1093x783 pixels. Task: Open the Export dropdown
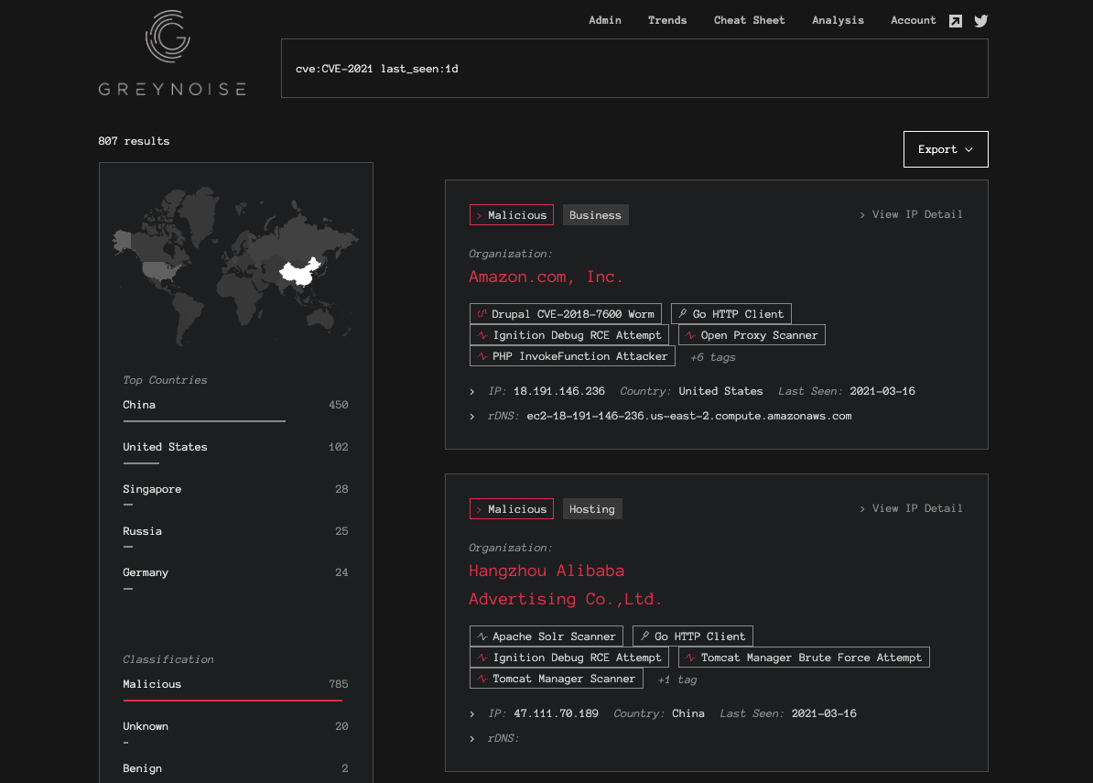[x=946, y=149]
